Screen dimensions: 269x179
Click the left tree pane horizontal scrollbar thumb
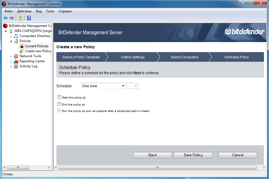(18, 167)
